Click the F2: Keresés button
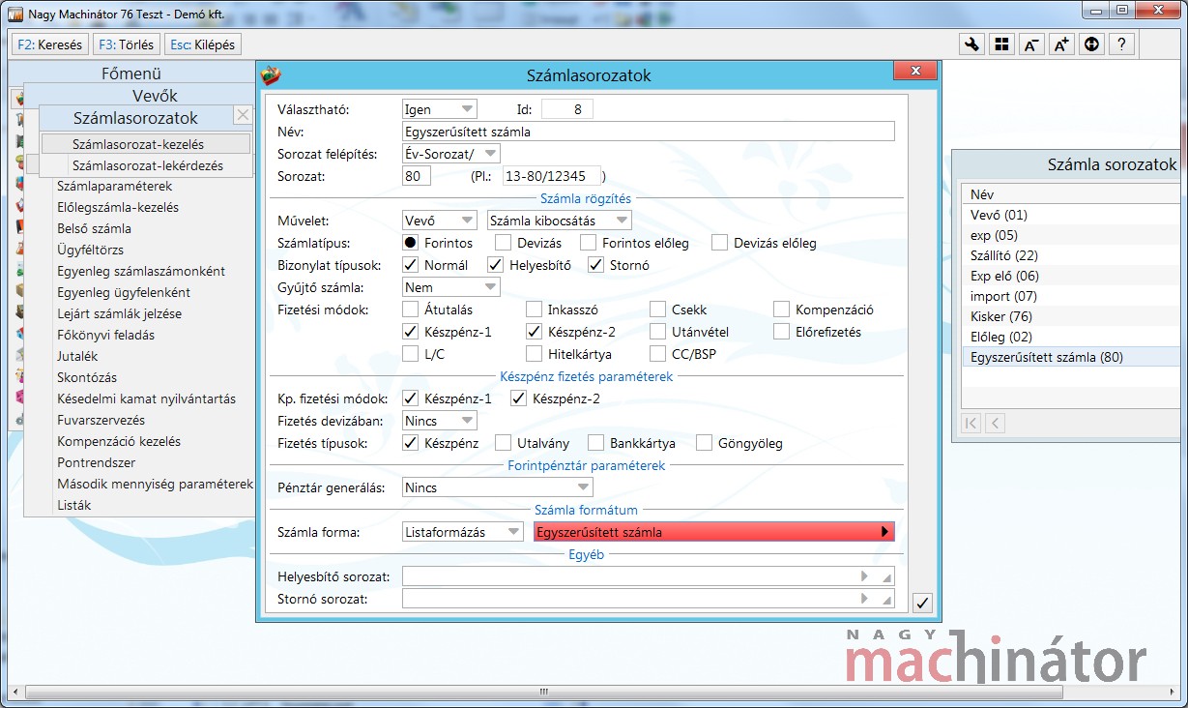Screen dimensions: 1188x708 click(50, 44)
